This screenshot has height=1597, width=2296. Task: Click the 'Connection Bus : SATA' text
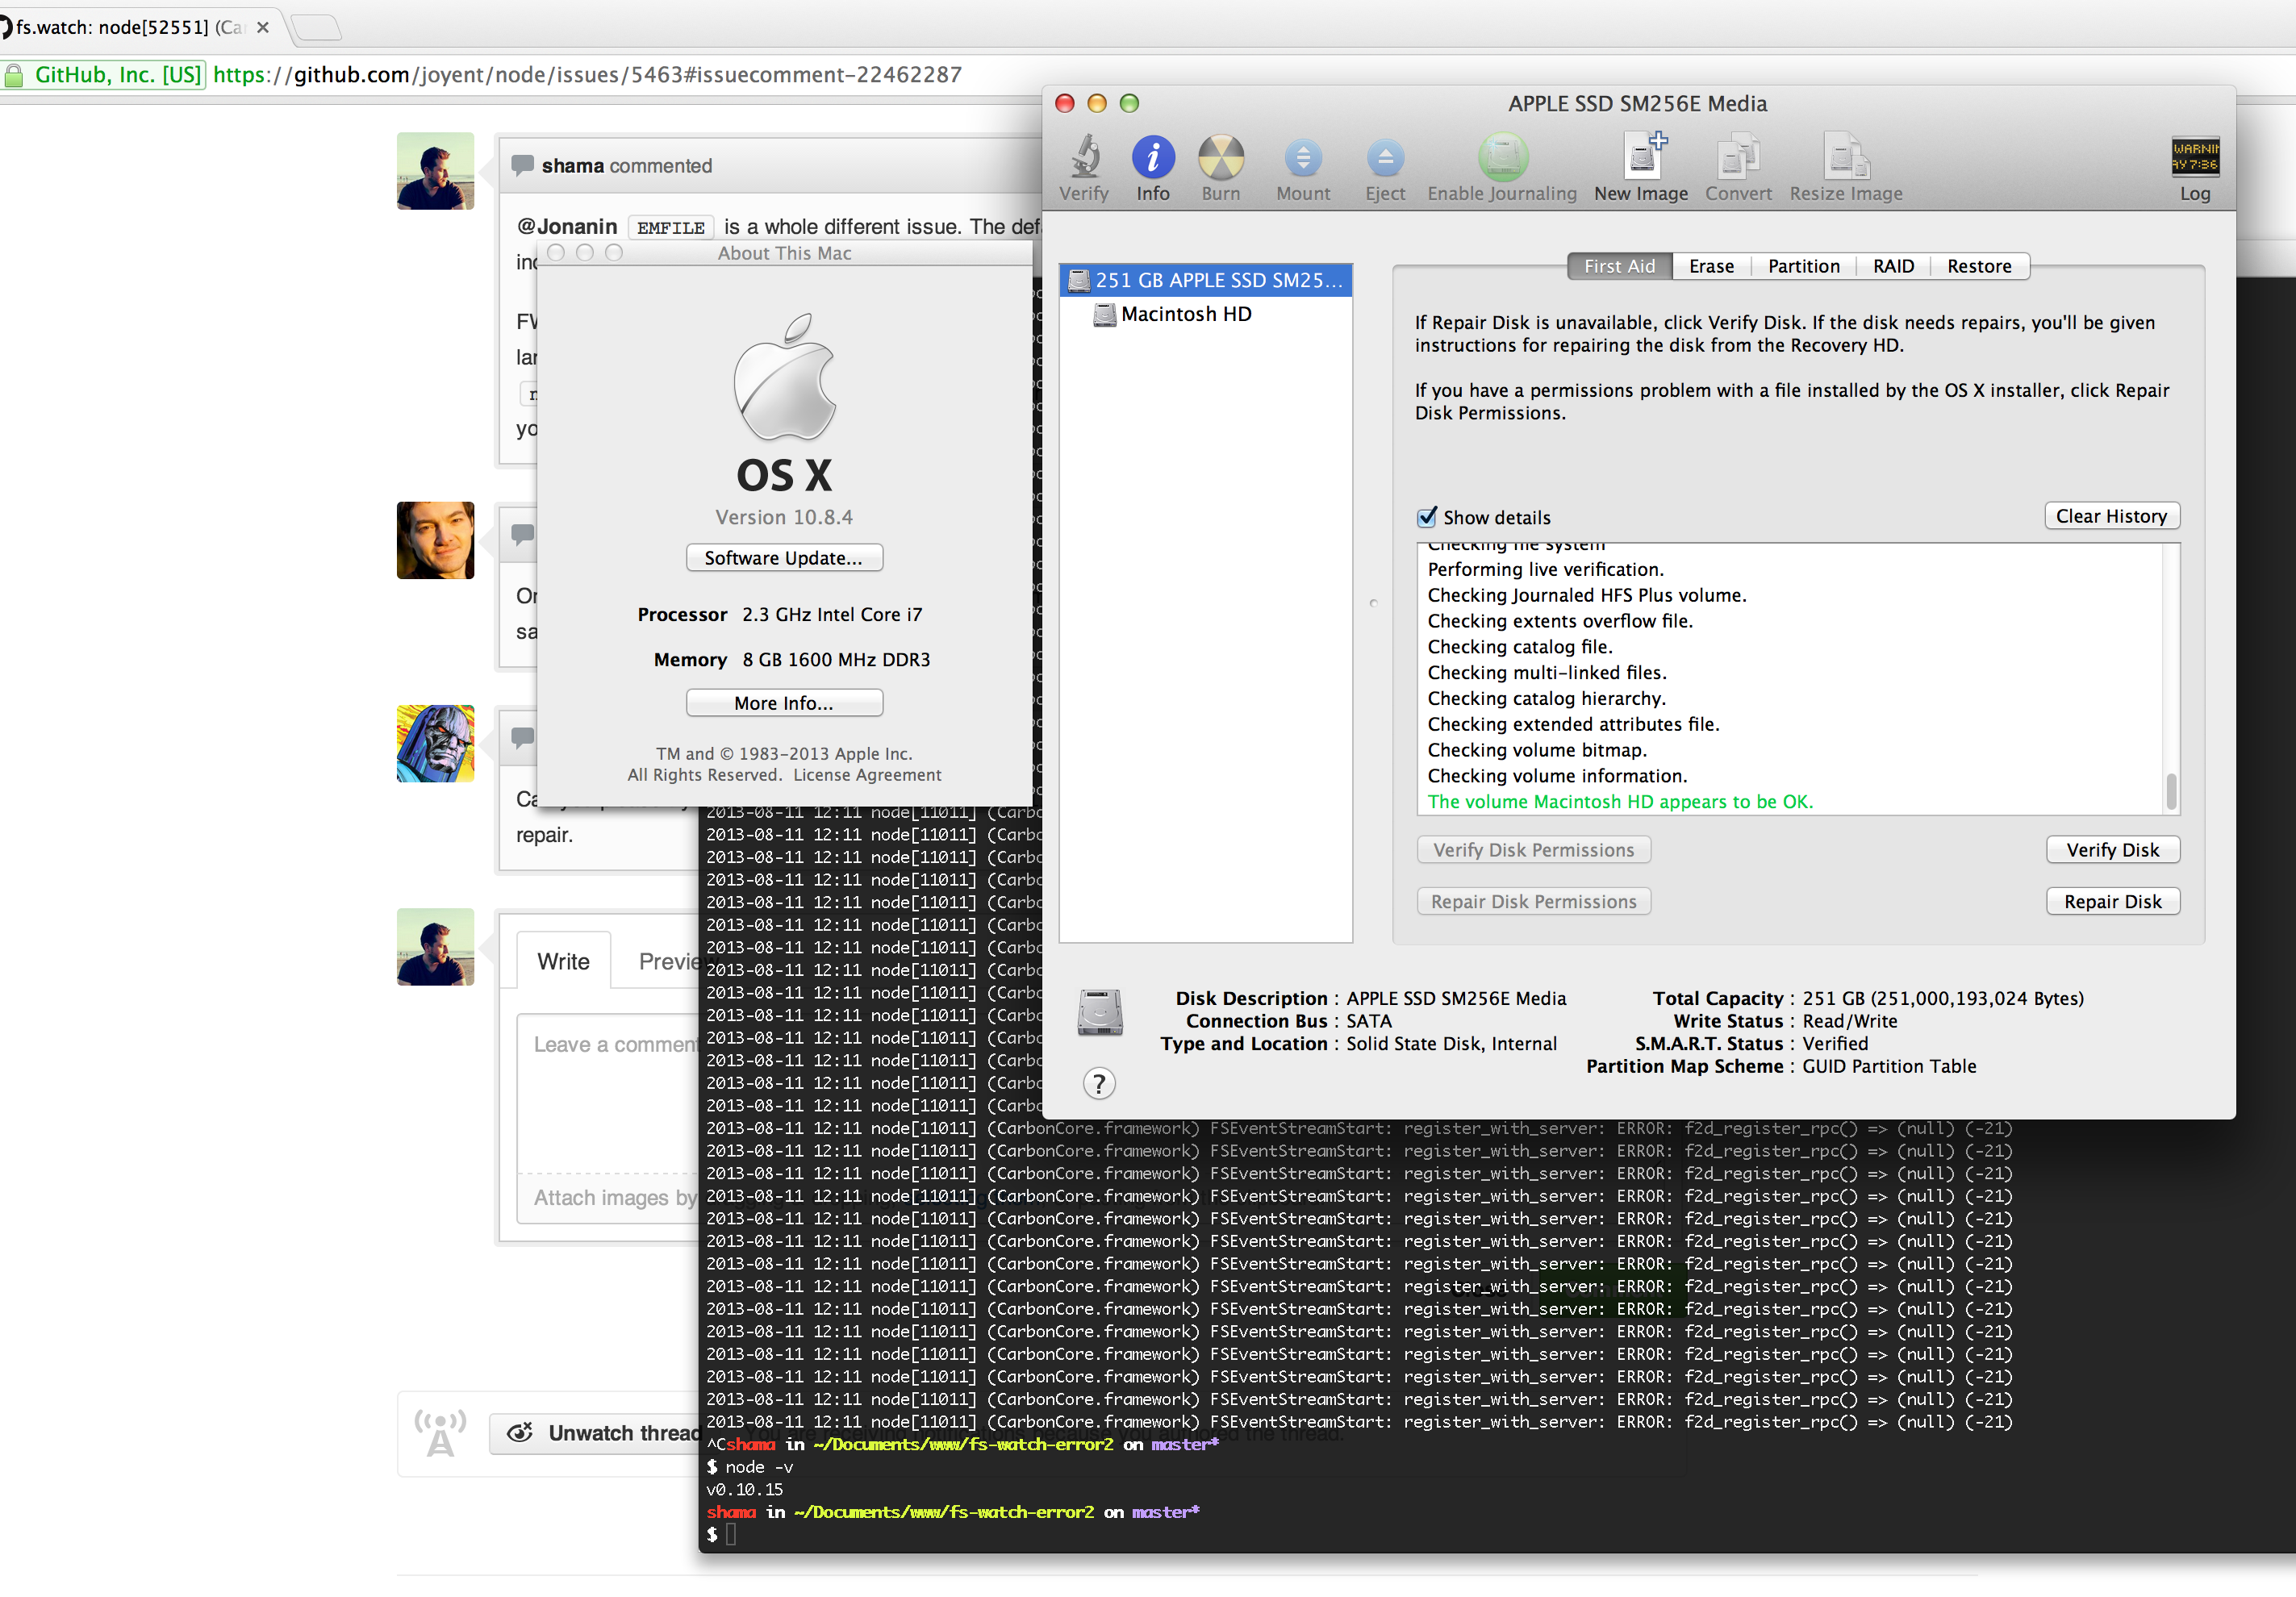1288,1021
